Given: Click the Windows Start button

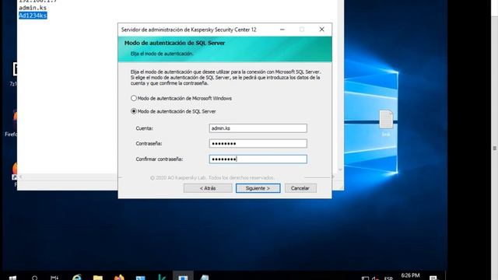Looking at the screenshot, I should click(12, 278).
